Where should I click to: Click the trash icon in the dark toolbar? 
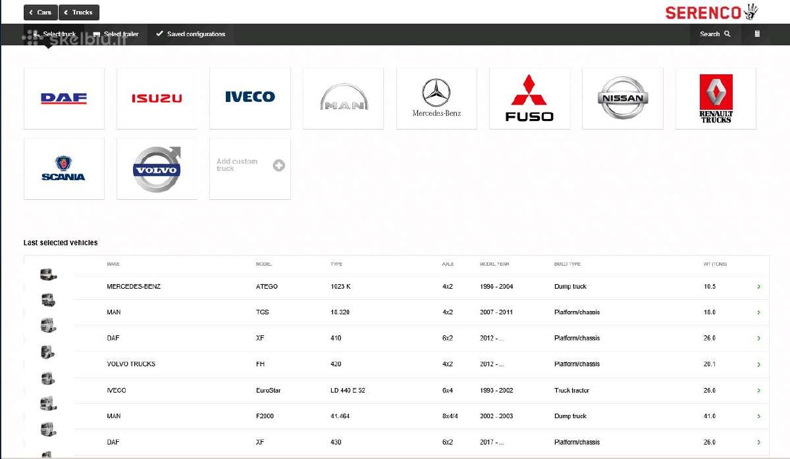(757, 34)
